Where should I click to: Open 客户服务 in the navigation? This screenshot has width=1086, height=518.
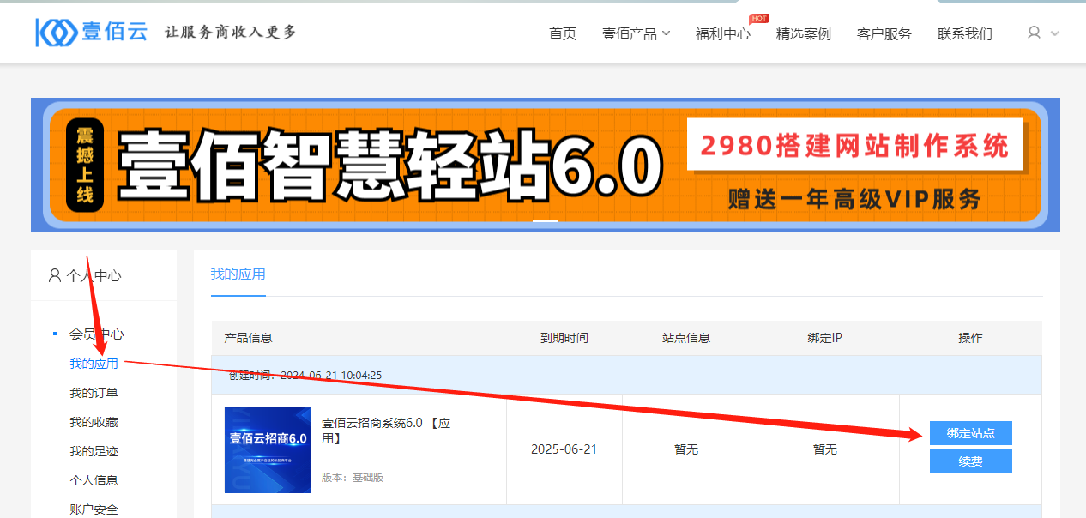pyautogui.click(x=884, y=34)
